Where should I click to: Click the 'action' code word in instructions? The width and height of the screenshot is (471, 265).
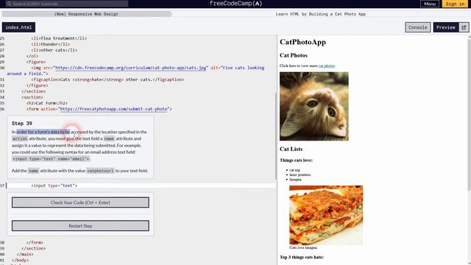click(20, 138)
